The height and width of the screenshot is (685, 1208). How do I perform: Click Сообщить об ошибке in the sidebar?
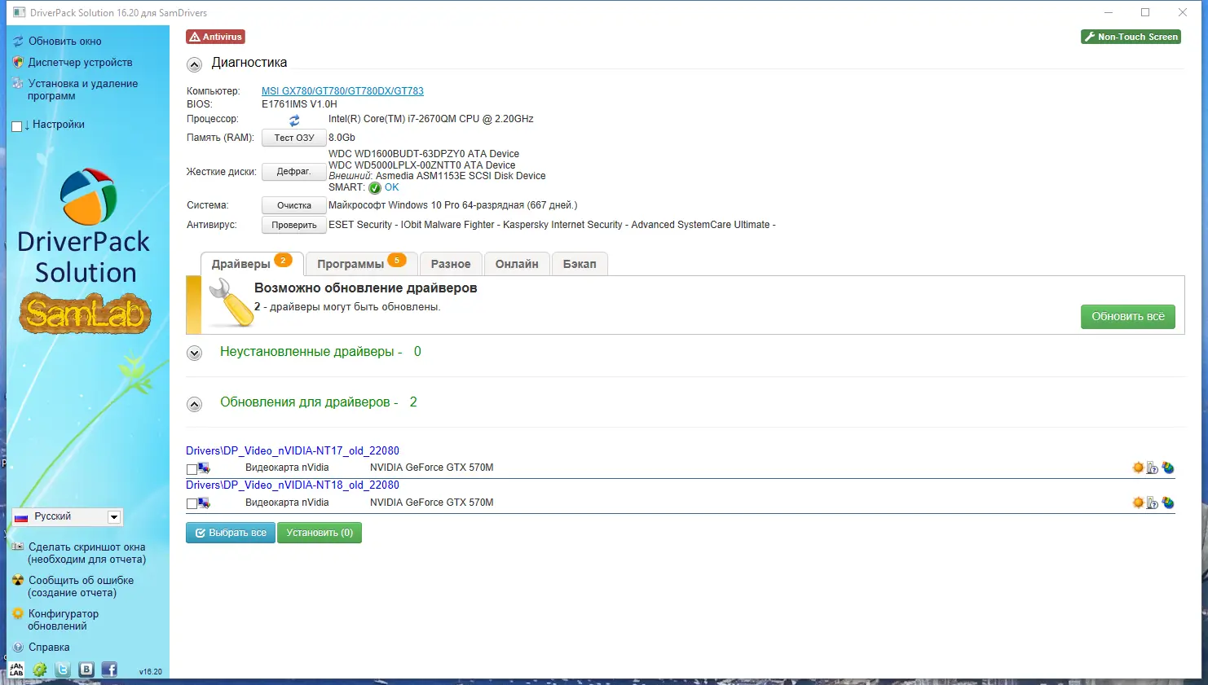[81, 586]
